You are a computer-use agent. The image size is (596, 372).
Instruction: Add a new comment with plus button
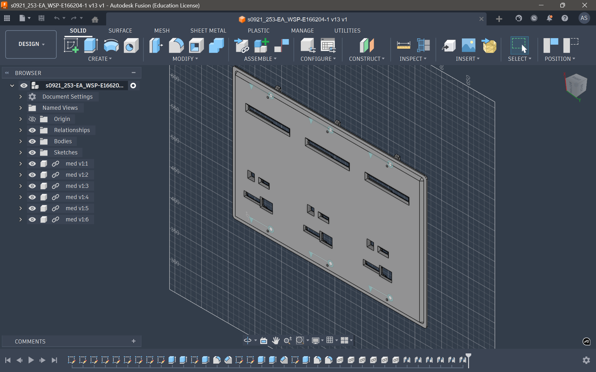pyautogui.click(x=133, y=341)
